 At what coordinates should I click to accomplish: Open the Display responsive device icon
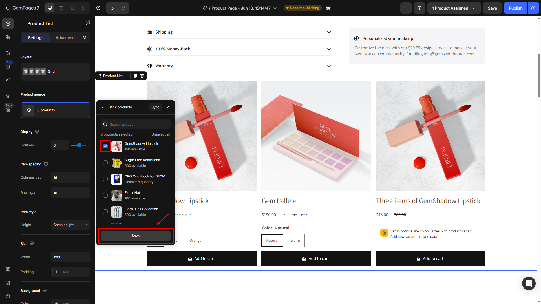click(37, 132)
